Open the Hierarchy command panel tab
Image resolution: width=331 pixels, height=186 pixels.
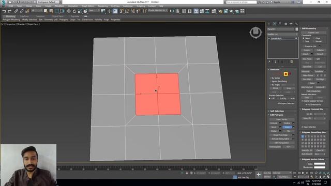click(x=280, y=24)
